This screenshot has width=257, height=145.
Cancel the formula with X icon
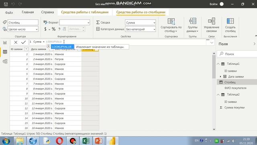pyautogui.click(x=16, y=42)
